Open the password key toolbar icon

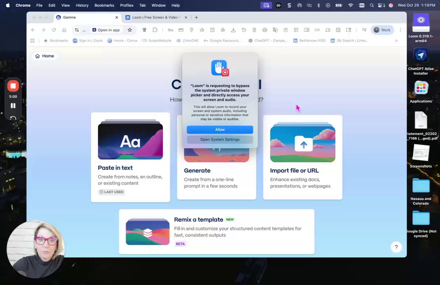click(170, 30)
